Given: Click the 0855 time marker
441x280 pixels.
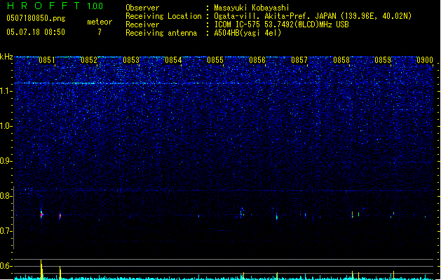Looking at the screenshot, I should pos(215,60).
